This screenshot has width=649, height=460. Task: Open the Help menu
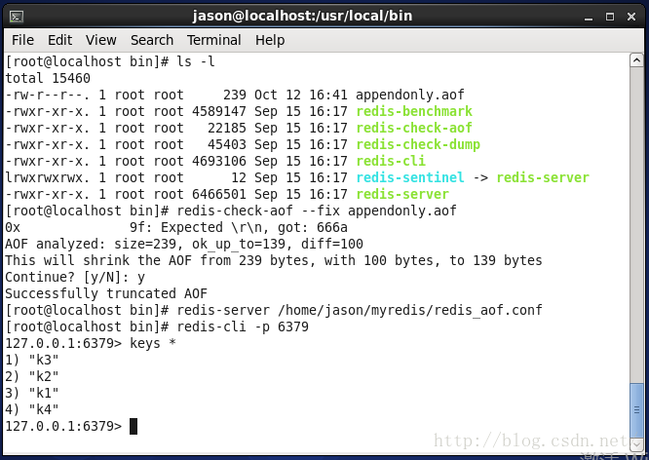pos(270,40)
